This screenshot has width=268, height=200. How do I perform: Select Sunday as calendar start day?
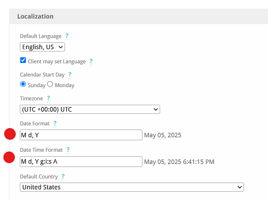coord(23,84)
